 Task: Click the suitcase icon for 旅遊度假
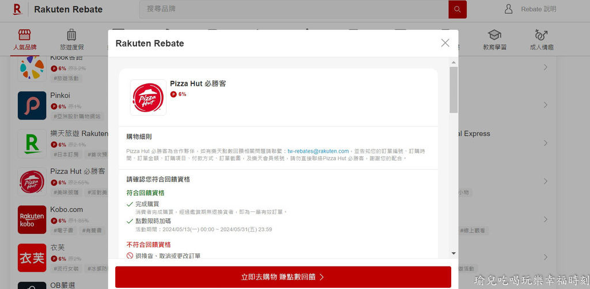[71, 34]
